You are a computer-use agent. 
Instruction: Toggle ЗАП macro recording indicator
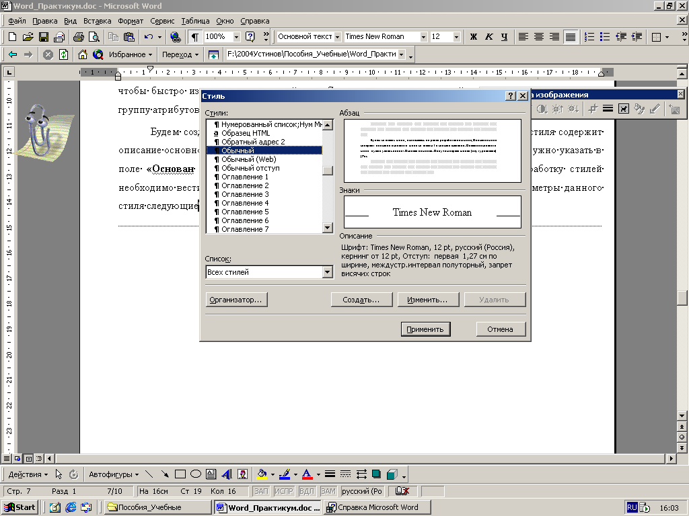click(262, 491)
